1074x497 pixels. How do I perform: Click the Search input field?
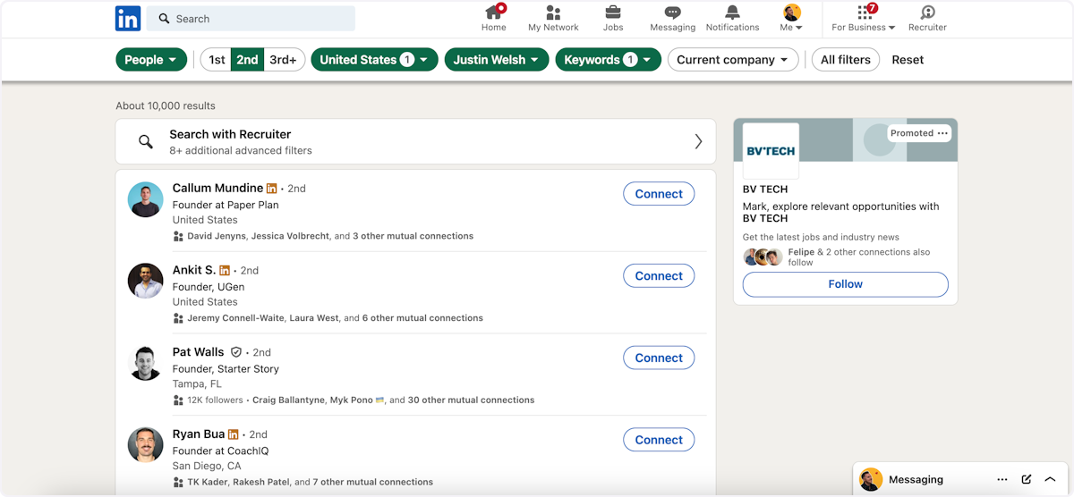251,19
